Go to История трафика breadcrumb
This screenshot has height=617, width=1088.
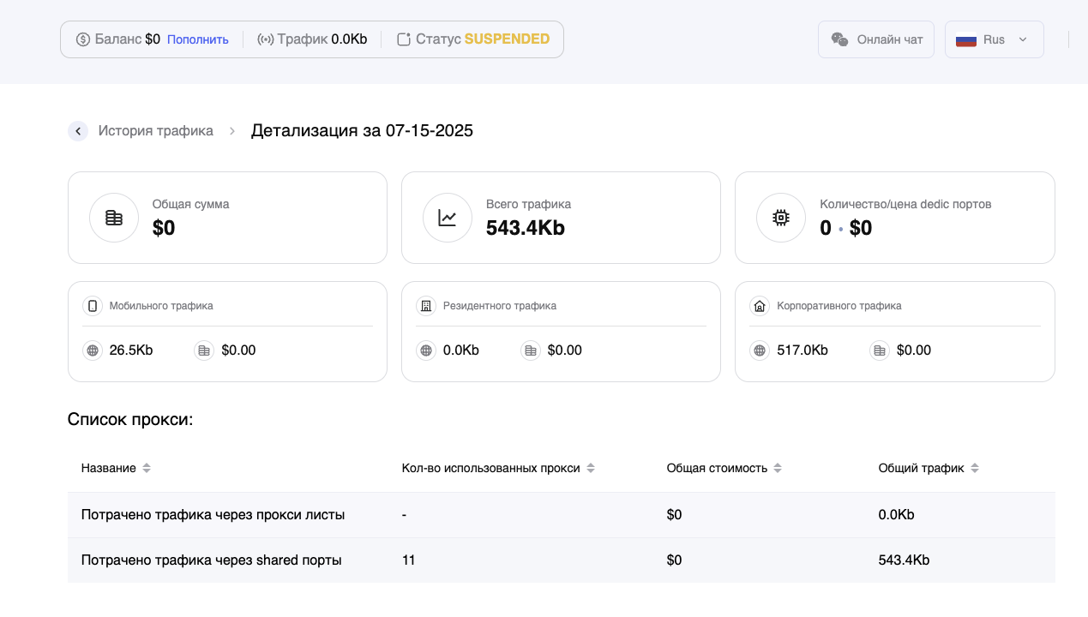[155, 131]
